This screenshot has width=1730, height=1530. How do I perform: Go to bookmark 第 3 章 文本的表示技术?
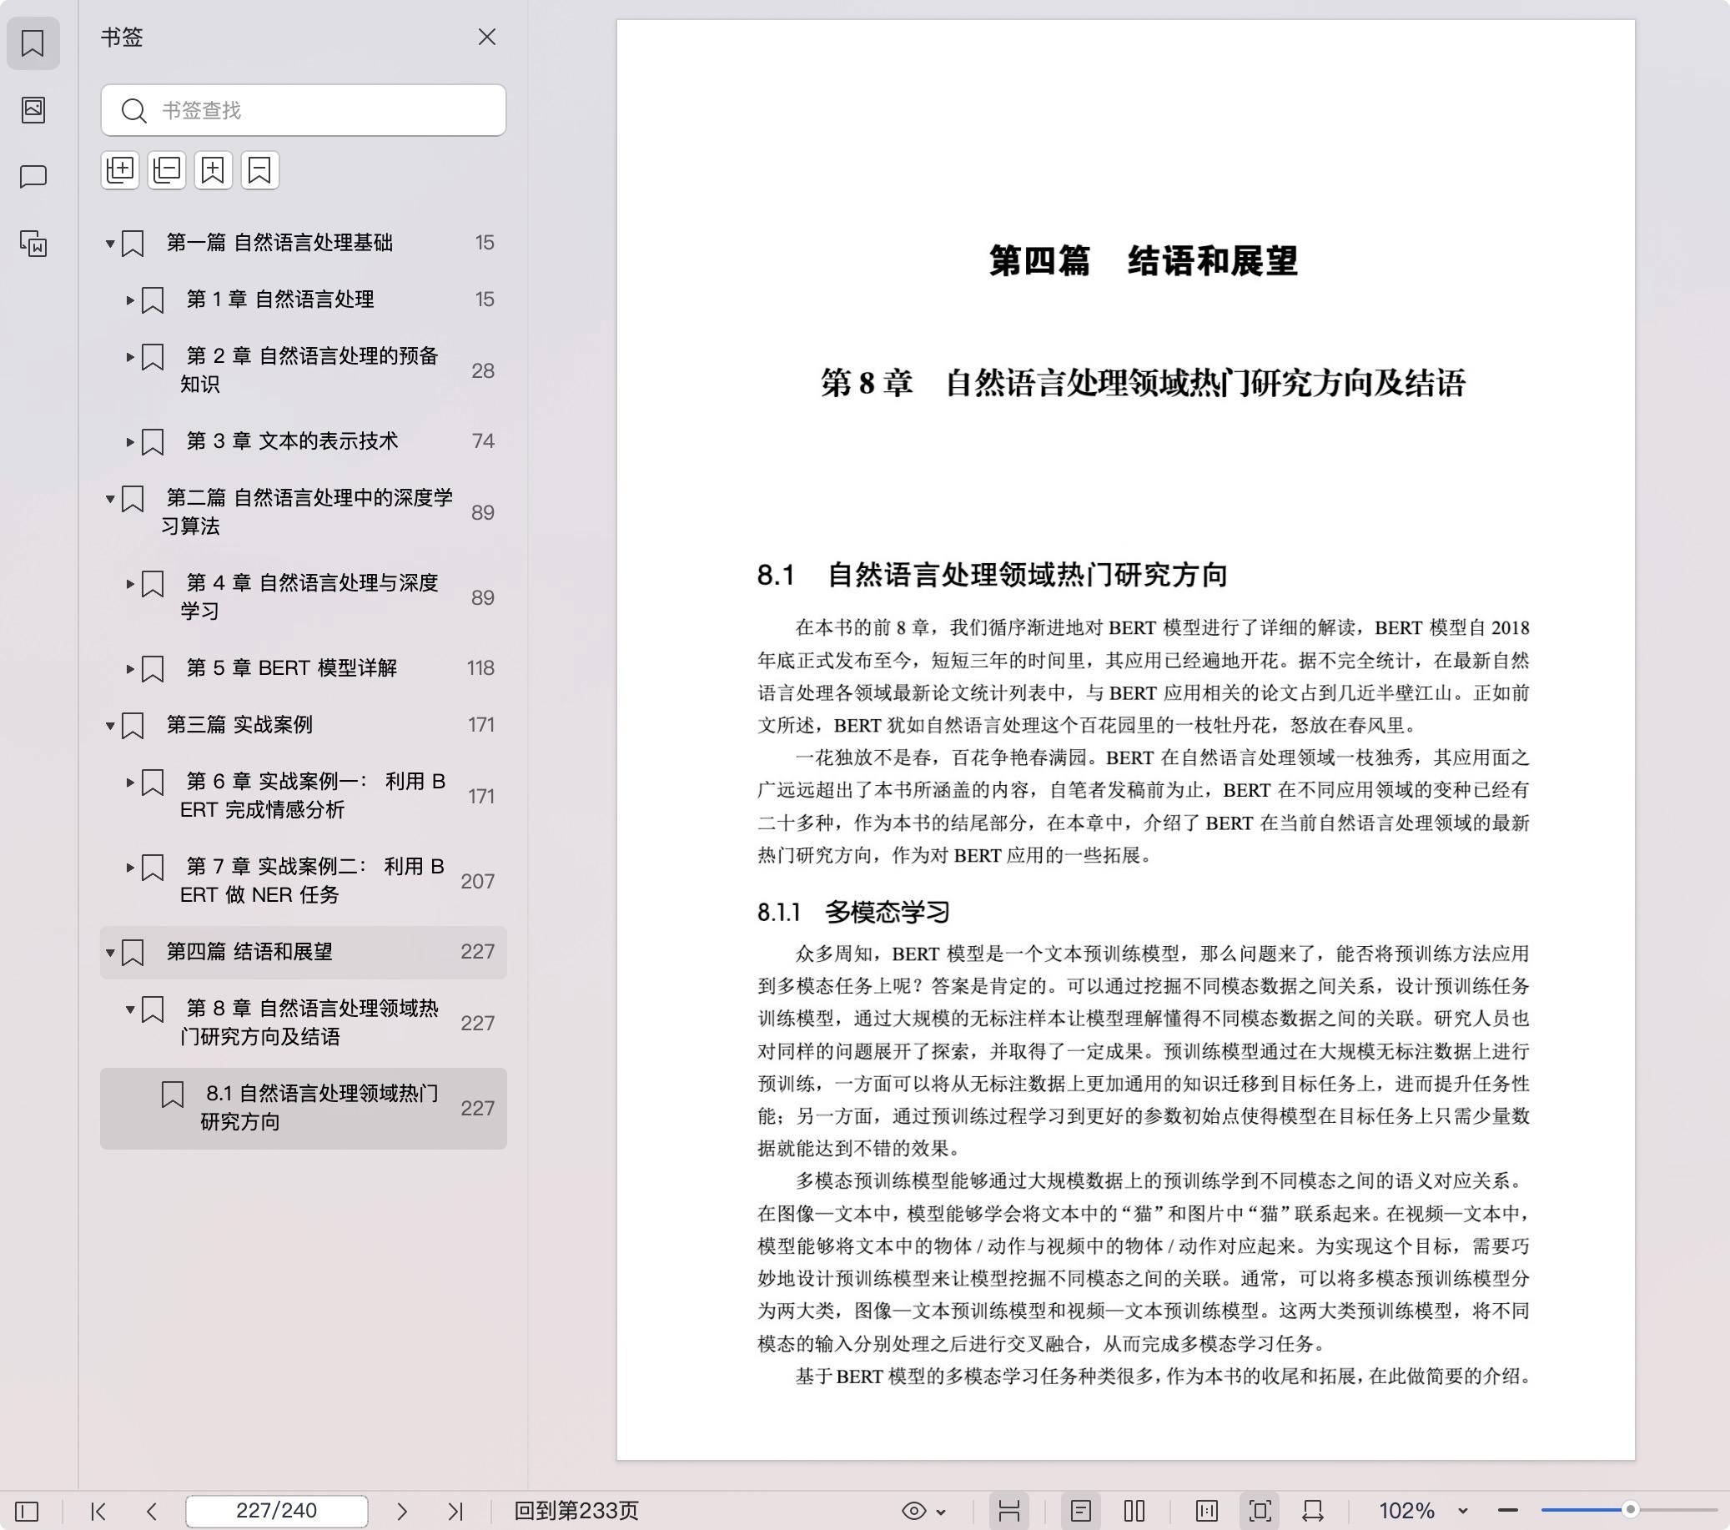(x=292, y=441)
